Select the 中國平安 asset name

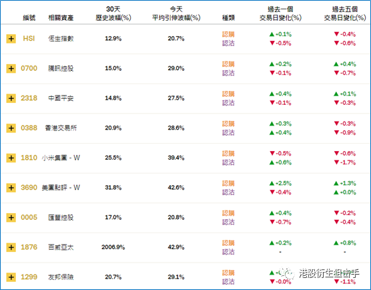tap(61, 98)
